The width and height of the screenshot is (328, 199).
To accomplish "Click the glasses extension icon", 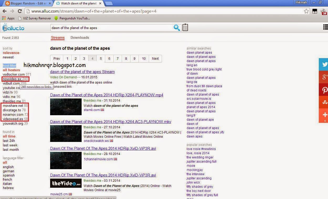I will pyautogui.click(x=315, y=11).
